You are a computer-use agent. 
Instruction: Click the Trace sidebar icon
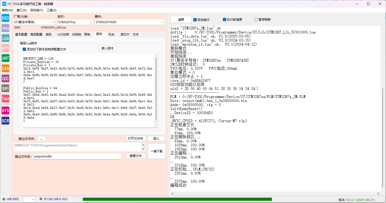[5, 99]
